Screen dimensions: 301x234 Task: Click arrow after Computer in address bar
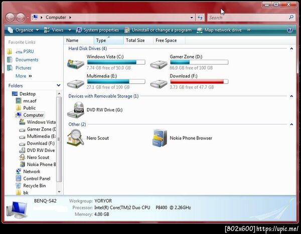[x=70, y=17]
